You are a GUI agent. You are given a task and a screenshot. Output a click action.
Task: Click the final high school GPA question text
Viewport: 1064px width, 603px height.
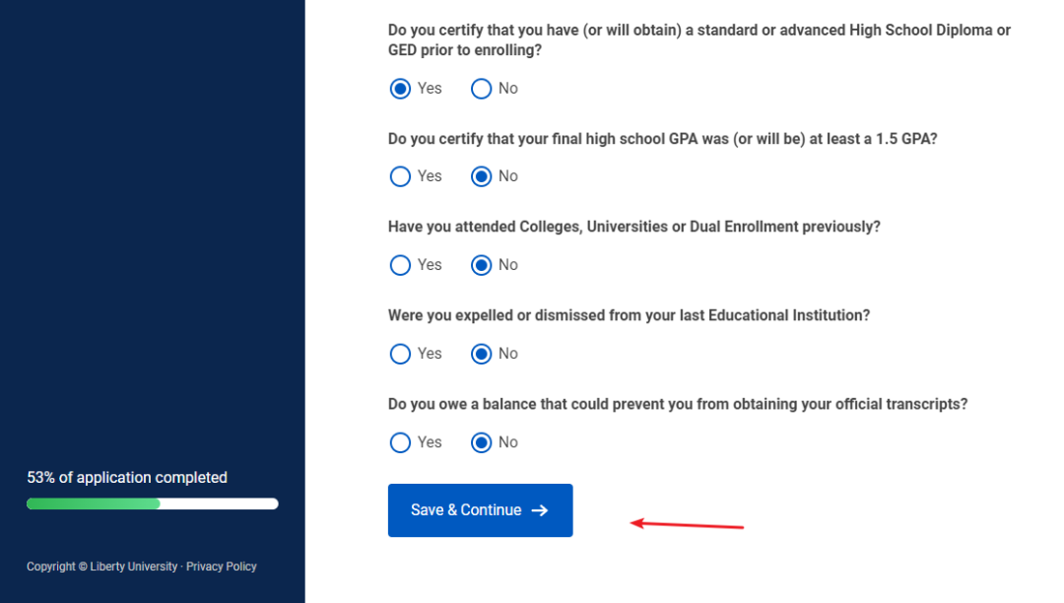click(x=662, y=139)
